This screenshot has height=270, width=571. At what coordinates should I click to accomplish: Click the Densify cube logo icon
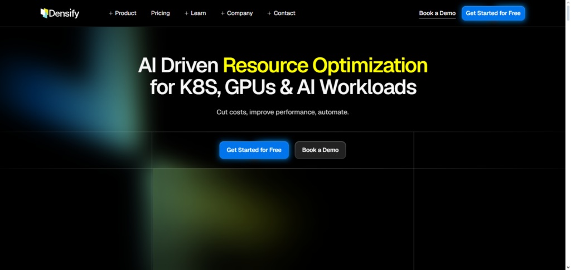pyautogui.click(x=45, y=13)
